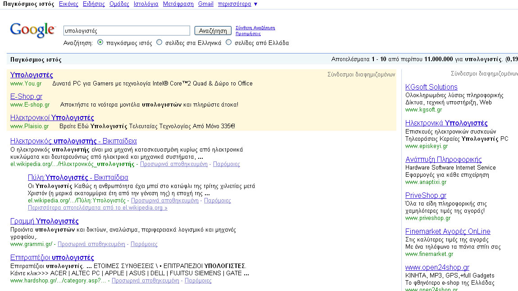Open the 'Ηλεκτρονικός υπολογιστής - Βικιπαίδεια' result
This screenshot has height=291, width=518.
pyautogui.click(x=73, y=141)
